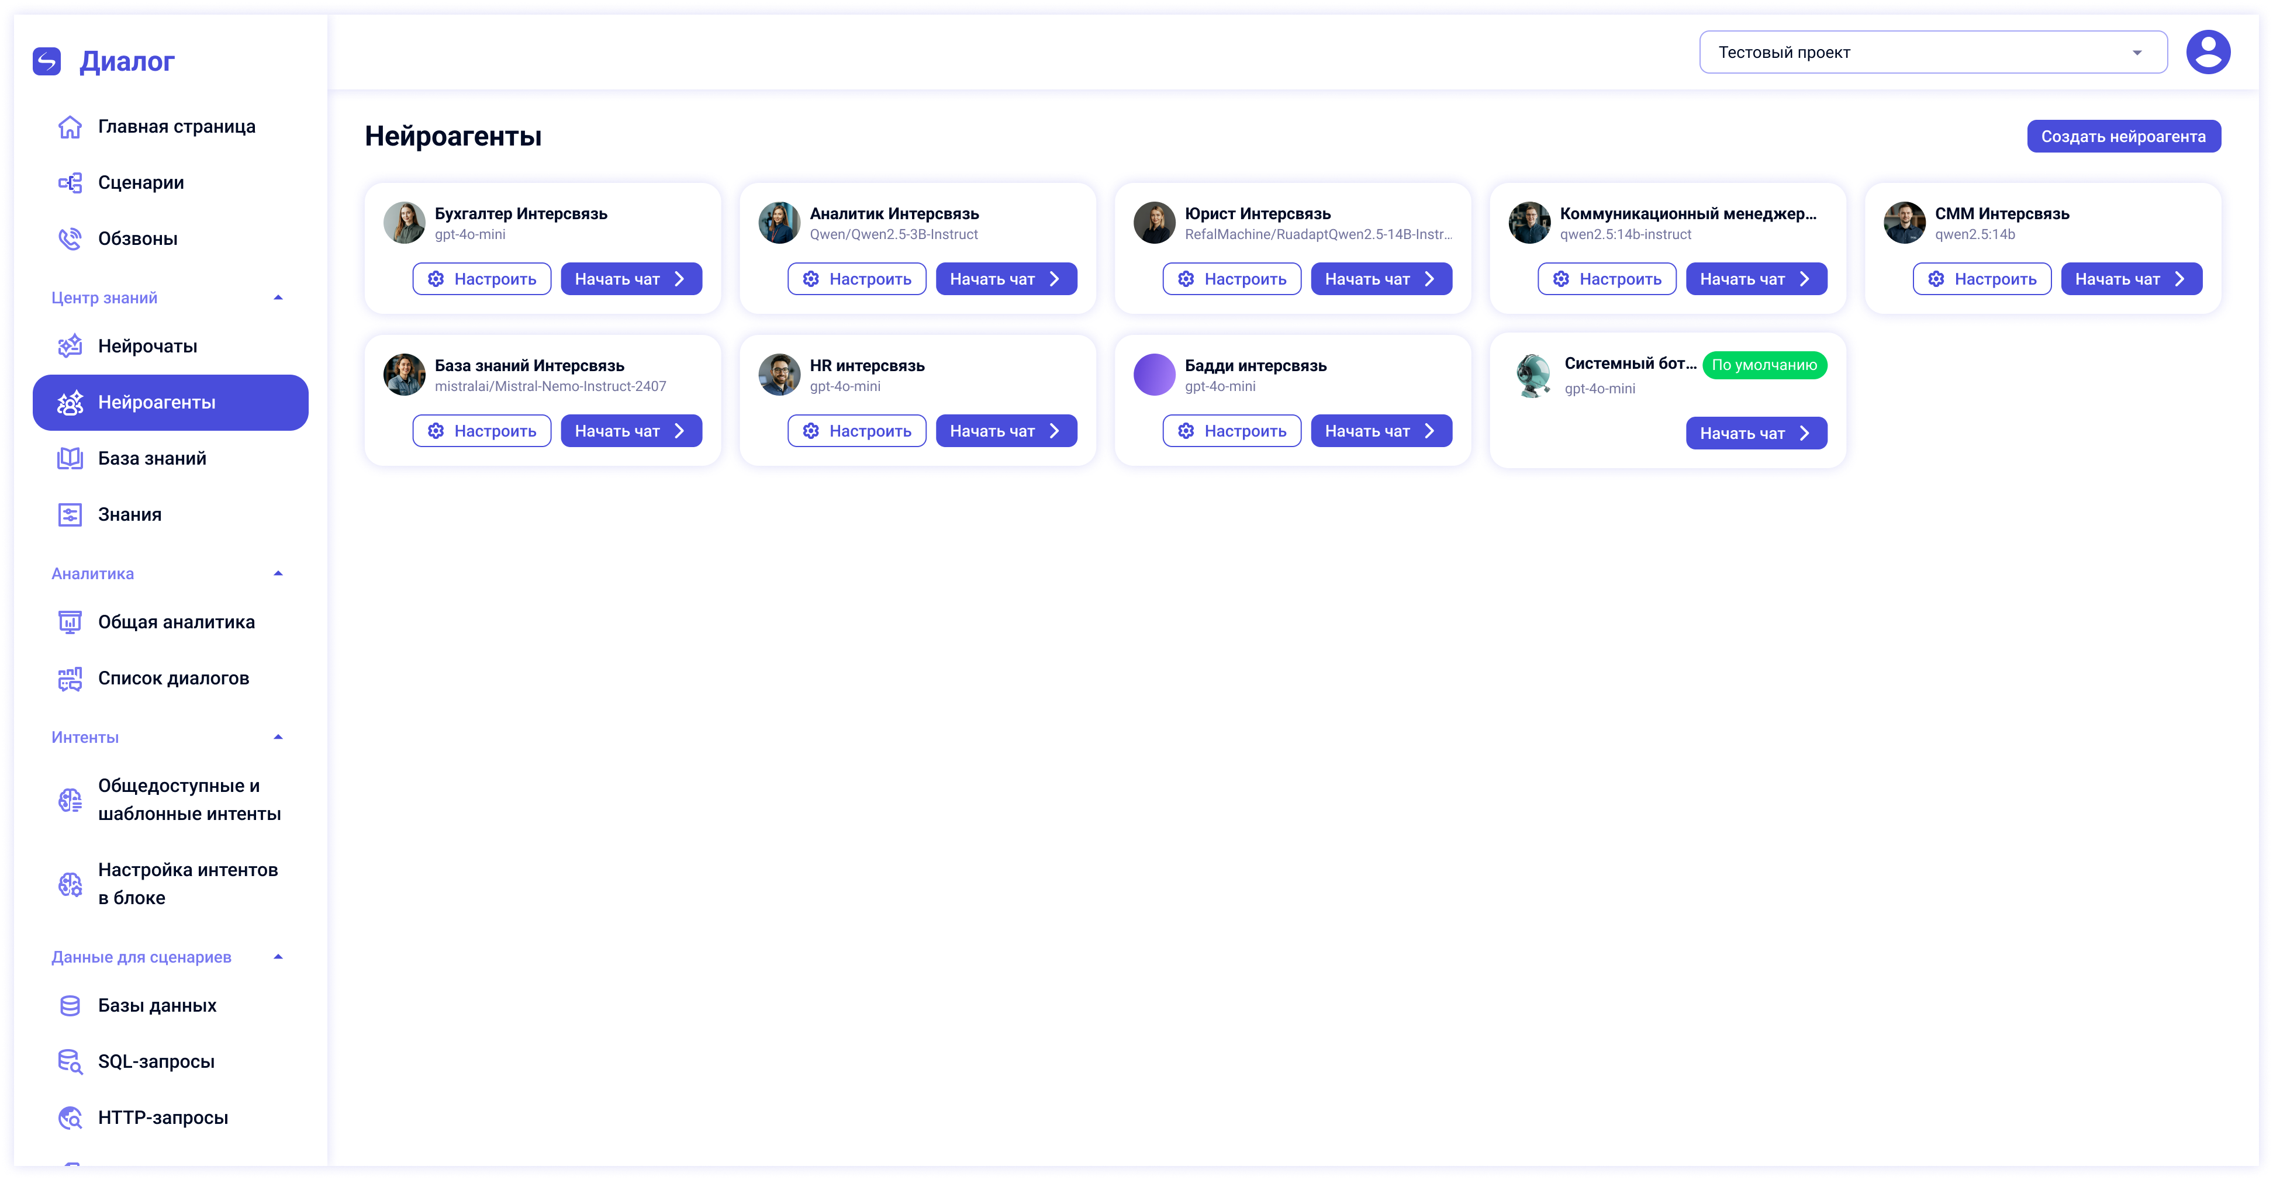Open the user profile avatar icon

[2208, 52]
